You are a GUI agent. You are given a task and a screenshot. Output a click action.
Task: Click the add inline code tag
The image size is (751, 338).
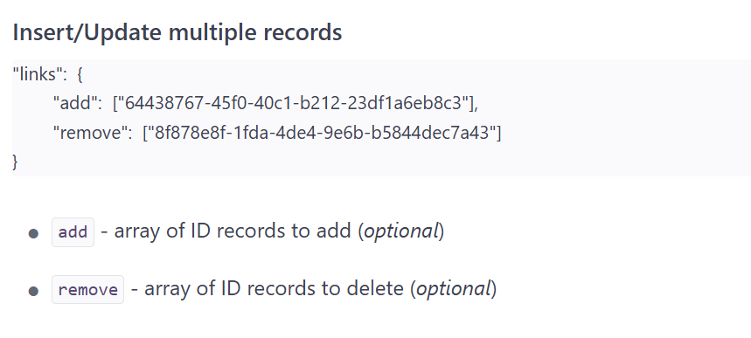click(73, 232)
